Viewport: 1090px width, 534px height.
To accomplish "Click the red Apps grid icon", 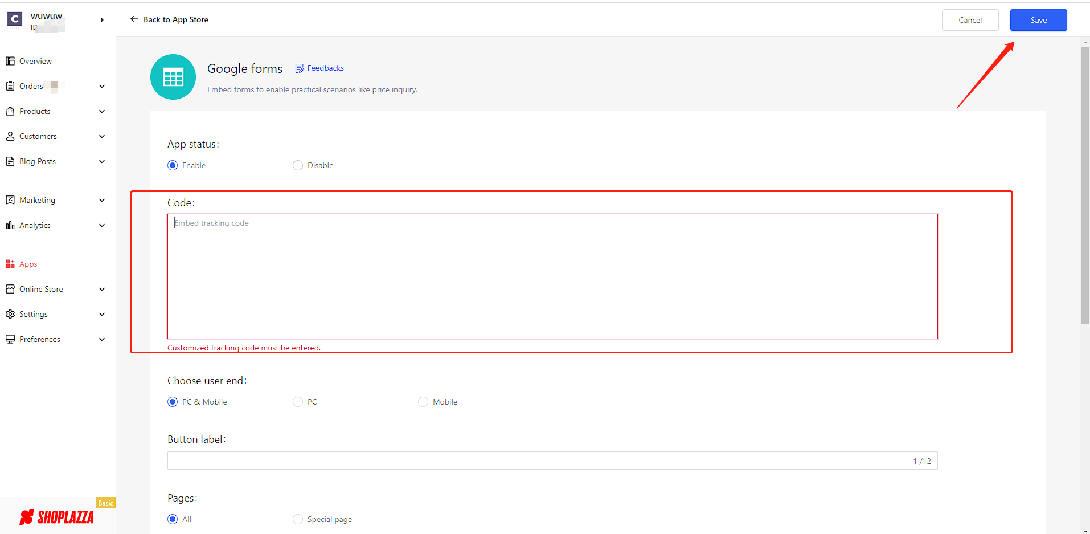I will pyautogui.click(x=10, y=264).
